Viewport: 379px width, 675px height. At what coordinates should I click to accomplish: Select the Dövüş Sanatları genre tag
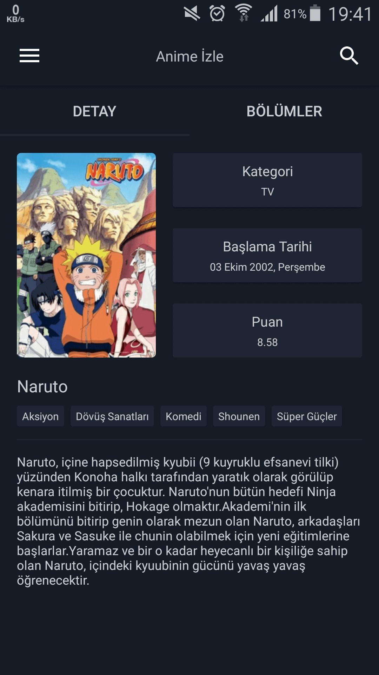click(112, 416)
